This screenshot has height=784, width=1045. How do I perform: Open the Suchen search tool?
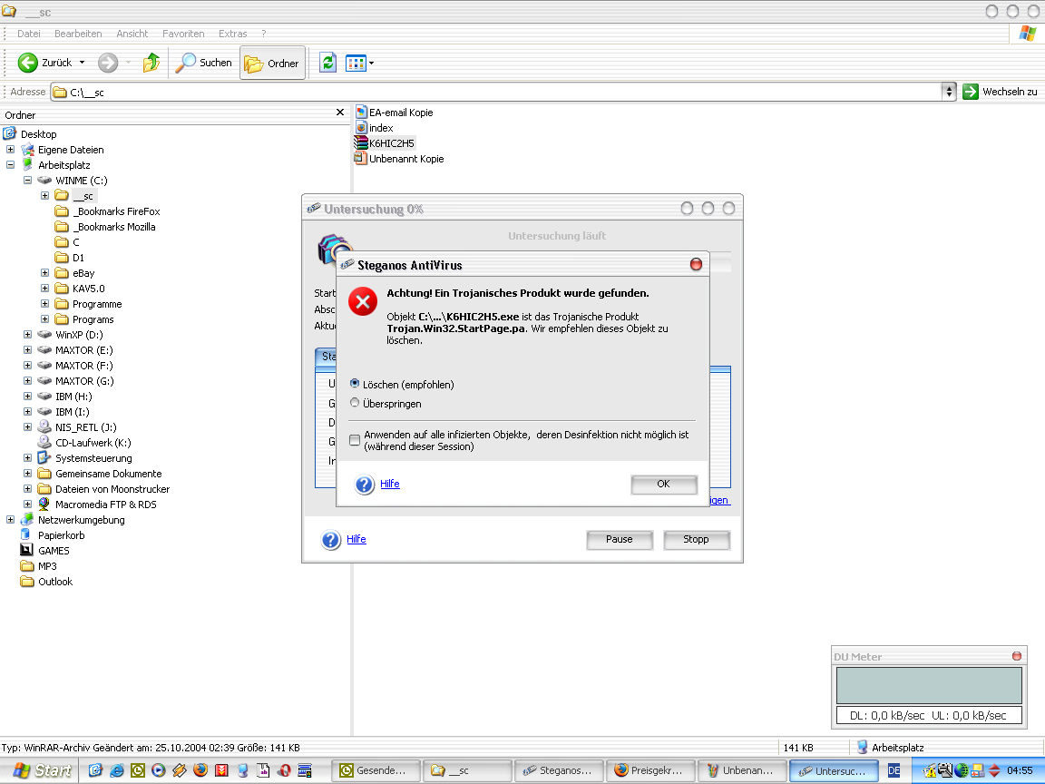(204, 63)
